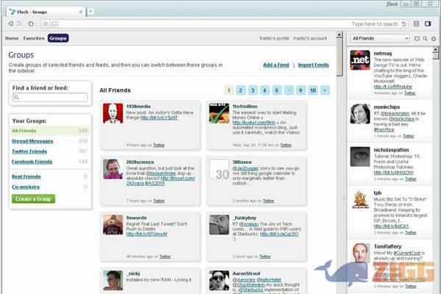Click the 9swords avatar
Image resolution: width=441 pixels, height=294 pixels.
tap(112, 225)
